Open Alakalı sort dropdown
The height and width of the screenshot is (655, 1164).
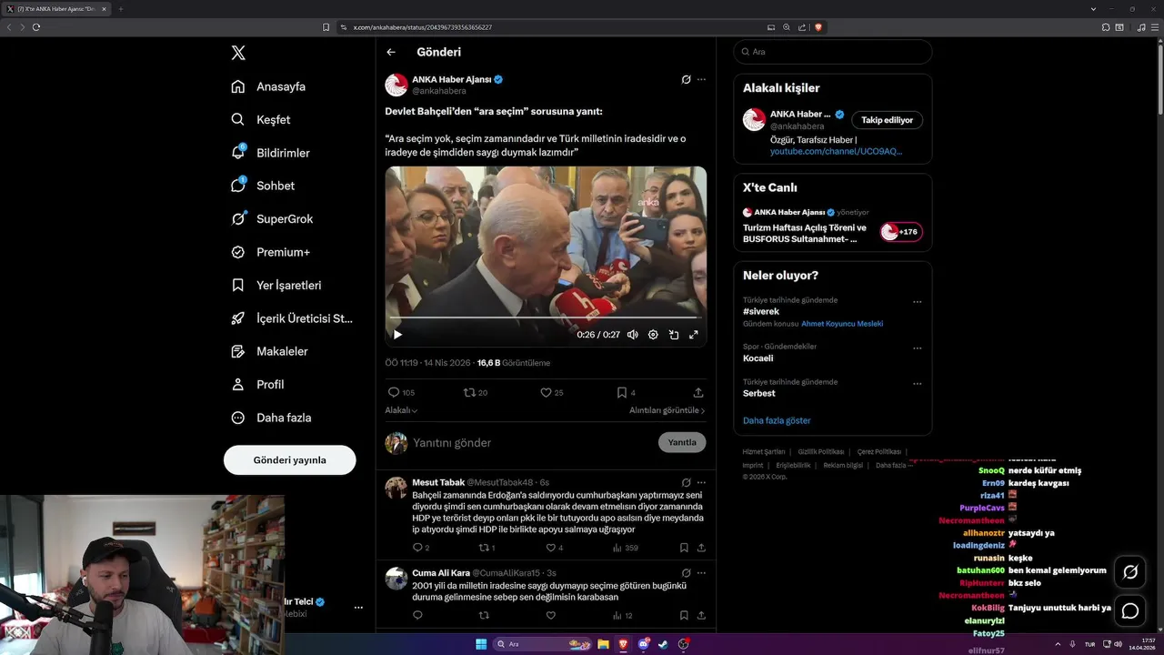401,410
